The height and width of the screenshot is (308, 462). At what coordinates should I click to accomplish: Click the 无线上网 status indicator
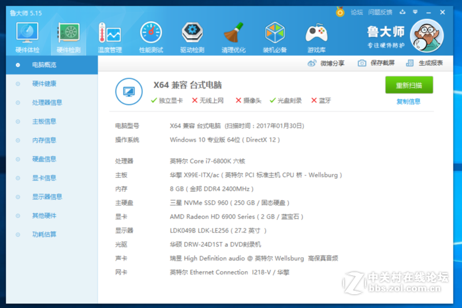208,100
